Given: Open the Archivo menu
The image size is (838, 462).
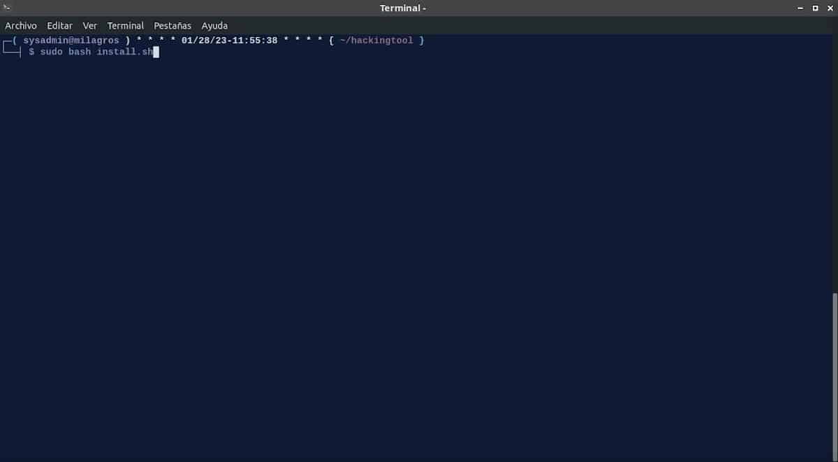Looking at the screenshot, I should click(x=21, y=26).
